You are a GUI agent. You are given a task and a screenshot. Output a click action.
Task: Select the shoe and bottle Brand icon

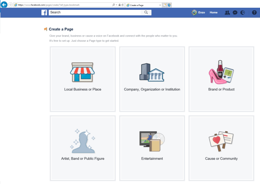coord(221,72)
